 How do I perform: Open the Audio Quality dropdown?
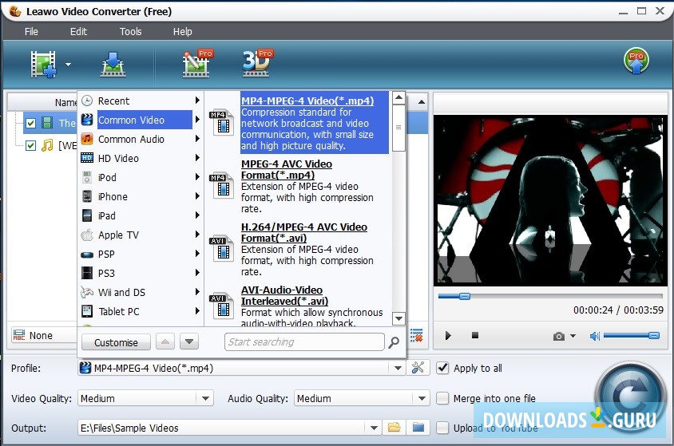(x=422, y=398)
